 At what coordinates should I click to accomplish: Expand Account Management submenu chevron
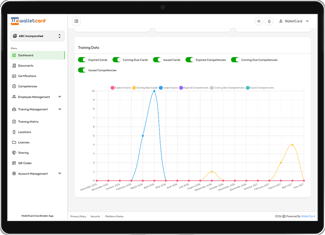pos(60,173)
